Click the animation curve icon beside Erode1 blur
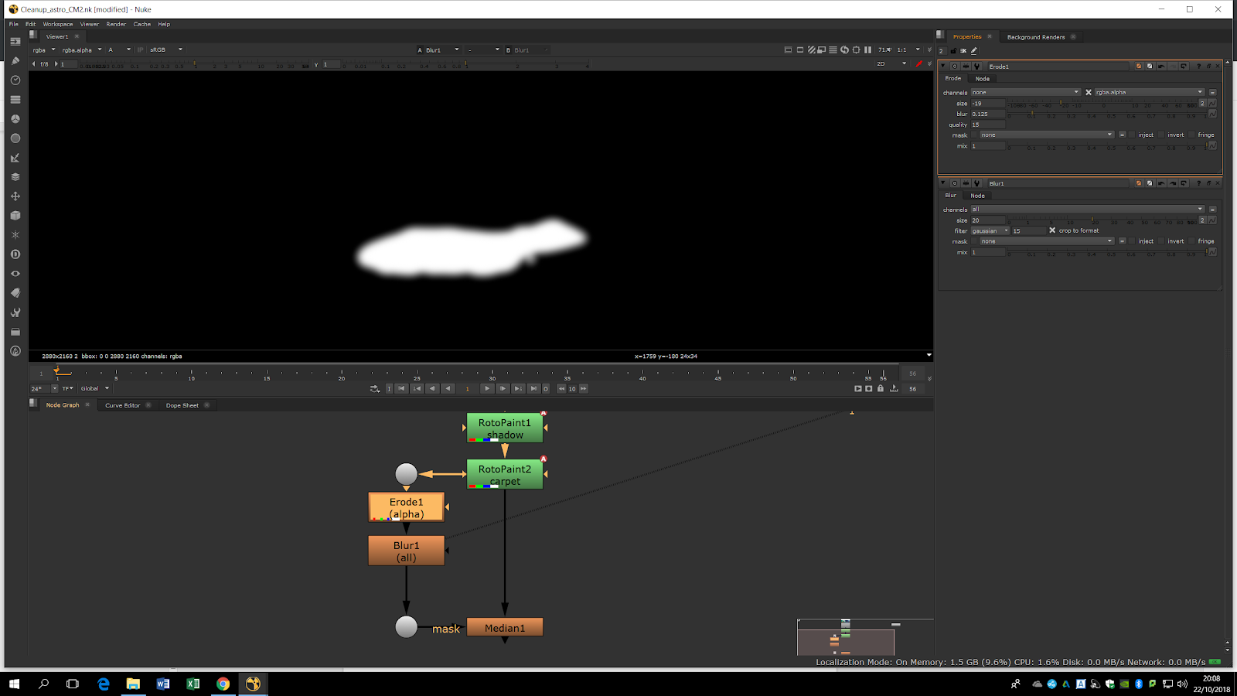The image size is (1237, 696). (x=1212, y=114)
